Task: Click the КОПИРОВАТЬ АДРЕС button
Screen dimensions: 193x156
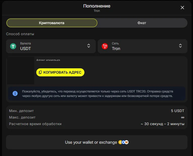Action: pyautogui.click(x=60, y=72)
